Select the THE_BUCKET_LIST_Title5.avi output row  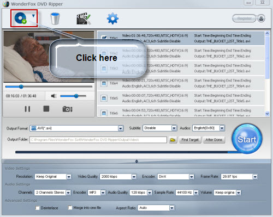(181, 98)
